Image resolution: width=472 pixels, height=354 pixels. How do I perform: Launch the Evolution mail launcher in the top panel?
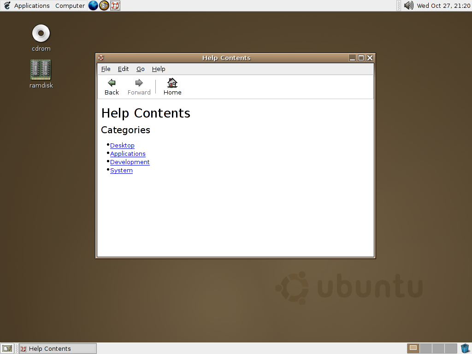[104, 6]
